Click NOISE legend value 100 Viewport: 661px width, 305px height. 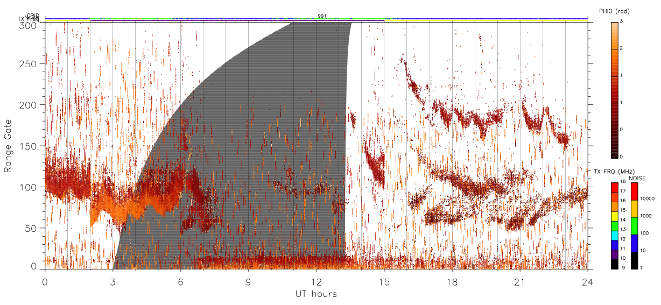point(644,233)
